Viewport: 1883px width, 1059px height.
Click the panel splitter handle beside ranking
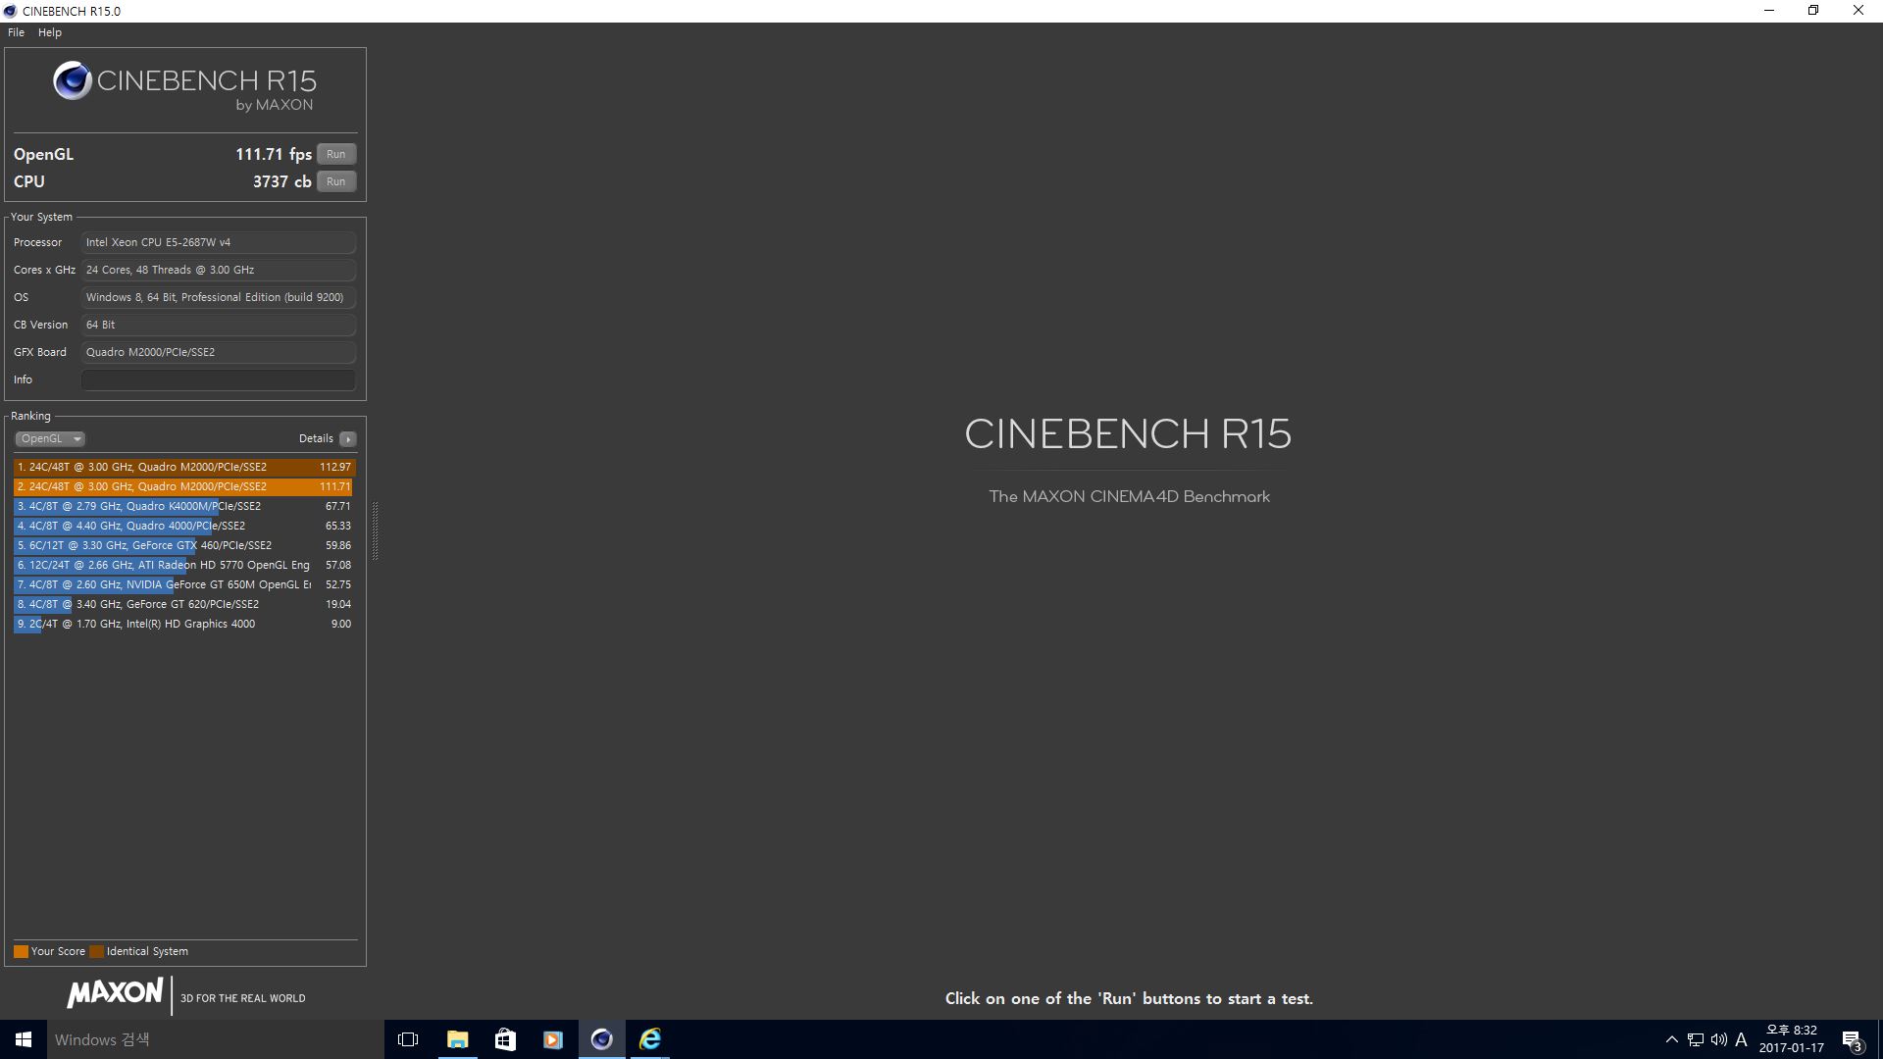[375, 529]
